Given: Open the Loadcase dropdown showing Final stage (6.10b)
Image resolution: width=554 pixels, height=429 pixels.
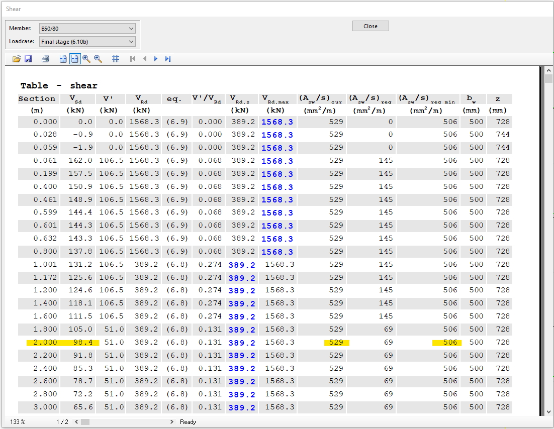Looking at the screenshot, I should click(x=87, y=42).
